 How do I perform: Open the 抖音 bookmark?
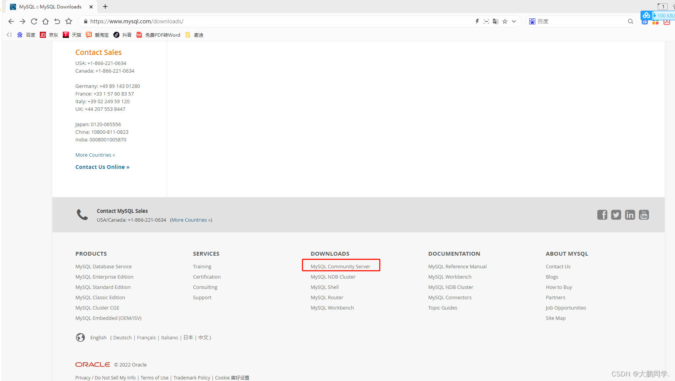pyautogui.click(x=122, y=35)
